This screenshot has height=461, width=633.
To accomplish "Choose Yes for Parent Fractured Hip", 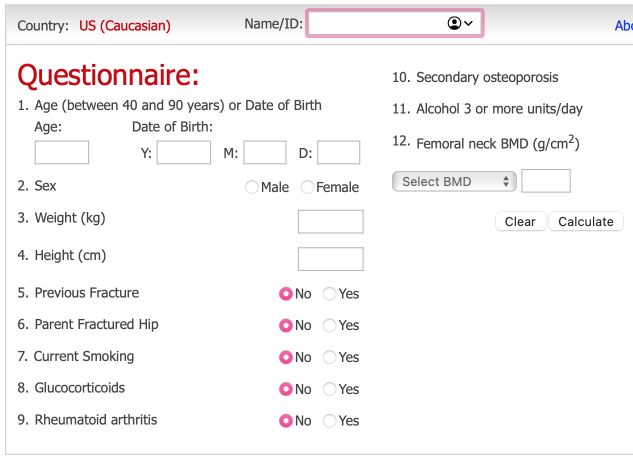I will click(x=329, y=326).
